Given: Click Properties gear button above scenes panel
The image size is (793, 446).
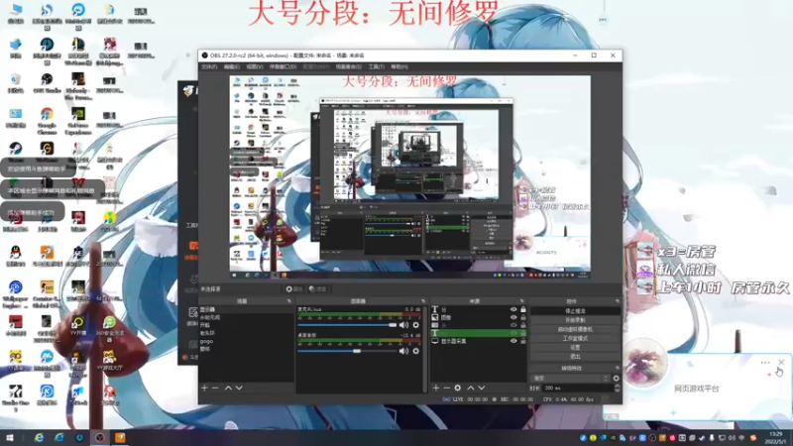Looking at the screenshot, I should [x=293, y=289].
